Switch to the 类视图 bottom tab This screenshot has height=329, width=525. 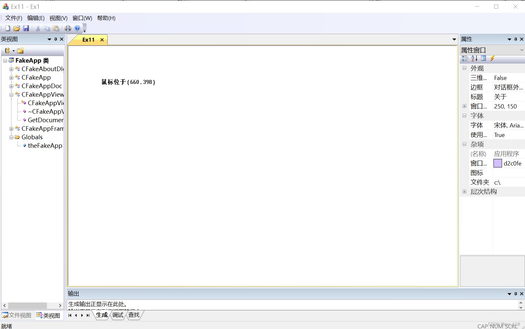[x=49, y=315]
